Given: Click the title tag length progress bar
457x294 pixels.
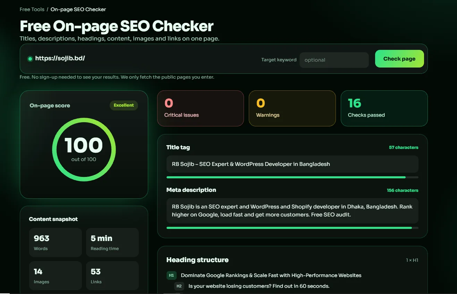Looking at the screenshot, I should point(292,177).
